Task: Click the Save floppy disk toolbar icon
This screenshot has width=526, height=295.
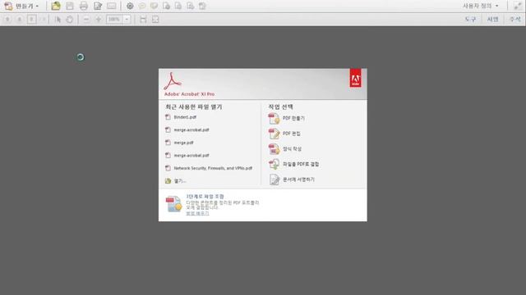Action: [69, 6]
